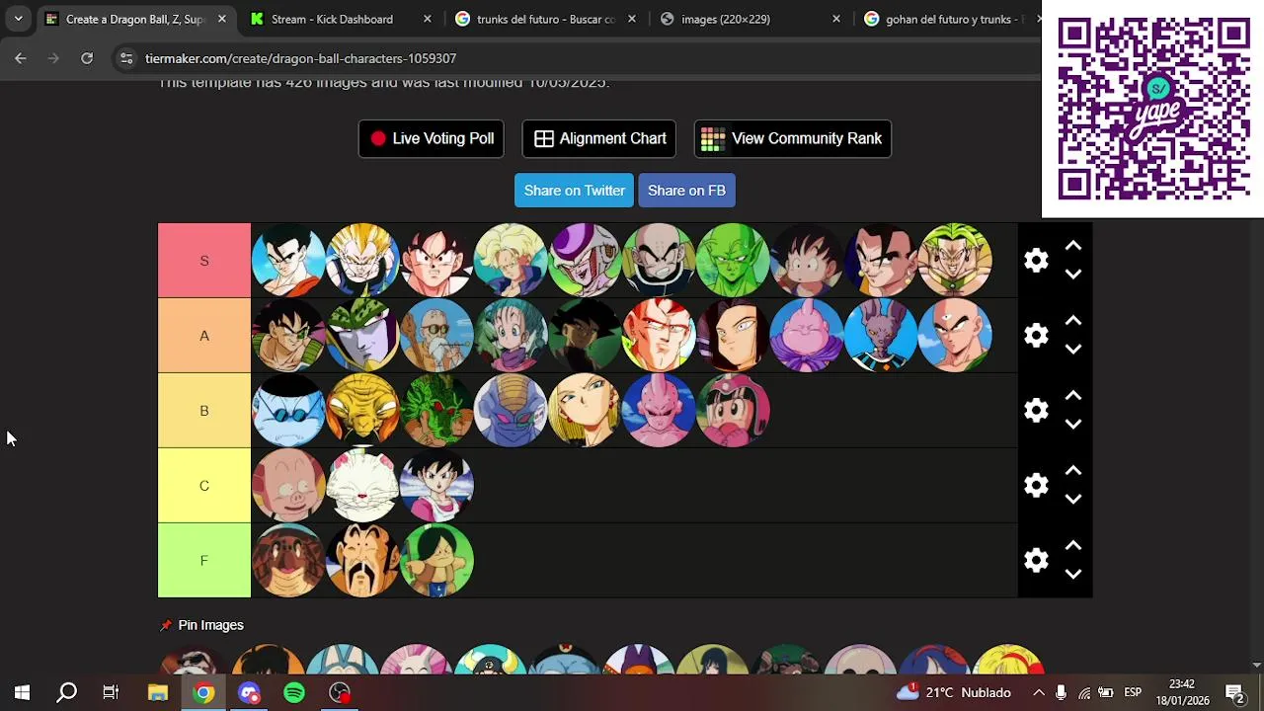Open settings gear for B tier row
Screen dimensions: 1264x711
[1036, 411]
